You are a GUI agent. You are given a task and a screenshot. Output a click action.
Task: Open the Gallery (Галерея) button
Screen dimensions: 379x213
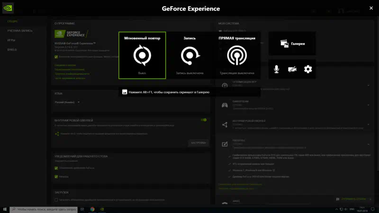point(292,44)
